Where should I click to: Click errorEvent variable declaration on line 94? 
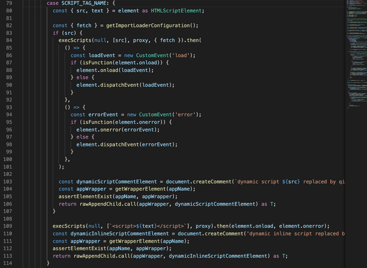pos(103,115)
